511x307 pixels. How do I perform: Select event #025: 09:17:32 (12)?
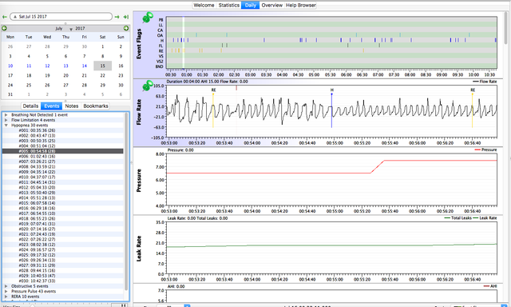tap(63, 255)
